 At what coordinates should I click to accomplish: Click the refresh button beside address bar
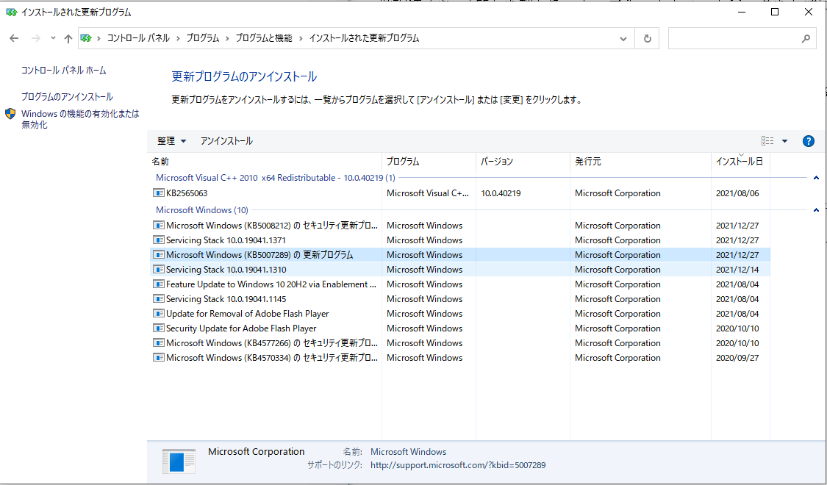(x=647, y=38)
